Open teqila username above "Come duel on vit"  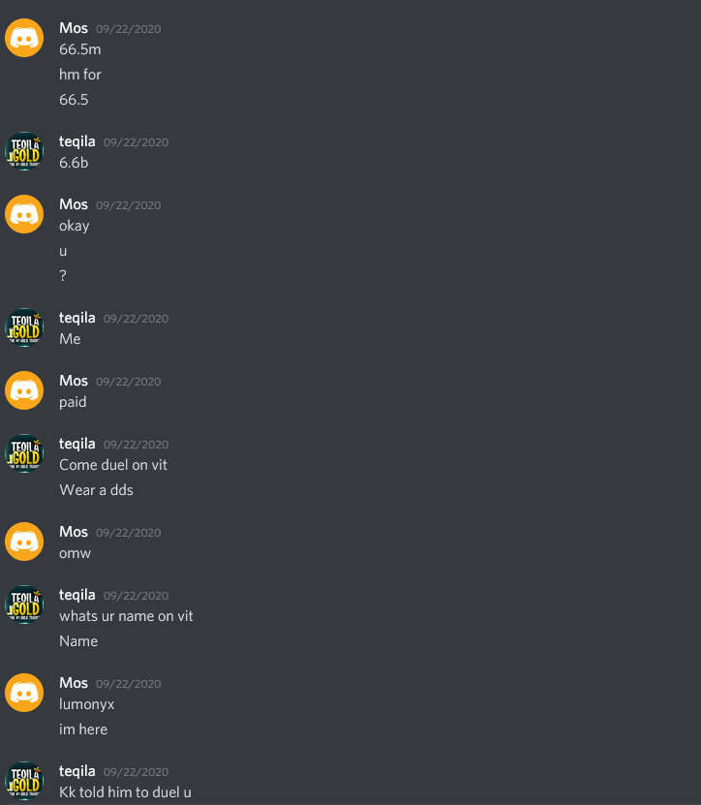tap(77, 444)
